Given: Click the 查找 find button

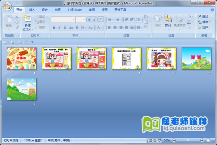Looking at the screenshot, I should coord(203,17).
